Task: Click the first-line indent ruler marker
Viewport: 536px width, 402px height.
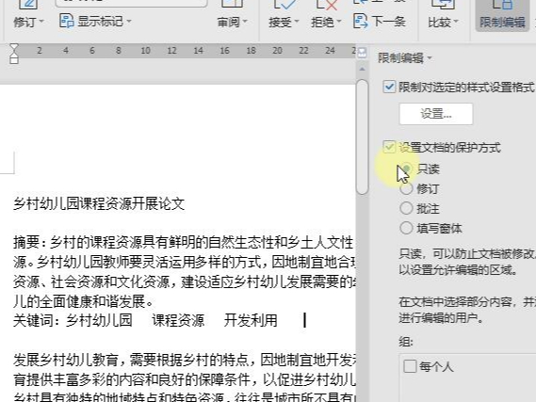Action: tap(14, 47)
